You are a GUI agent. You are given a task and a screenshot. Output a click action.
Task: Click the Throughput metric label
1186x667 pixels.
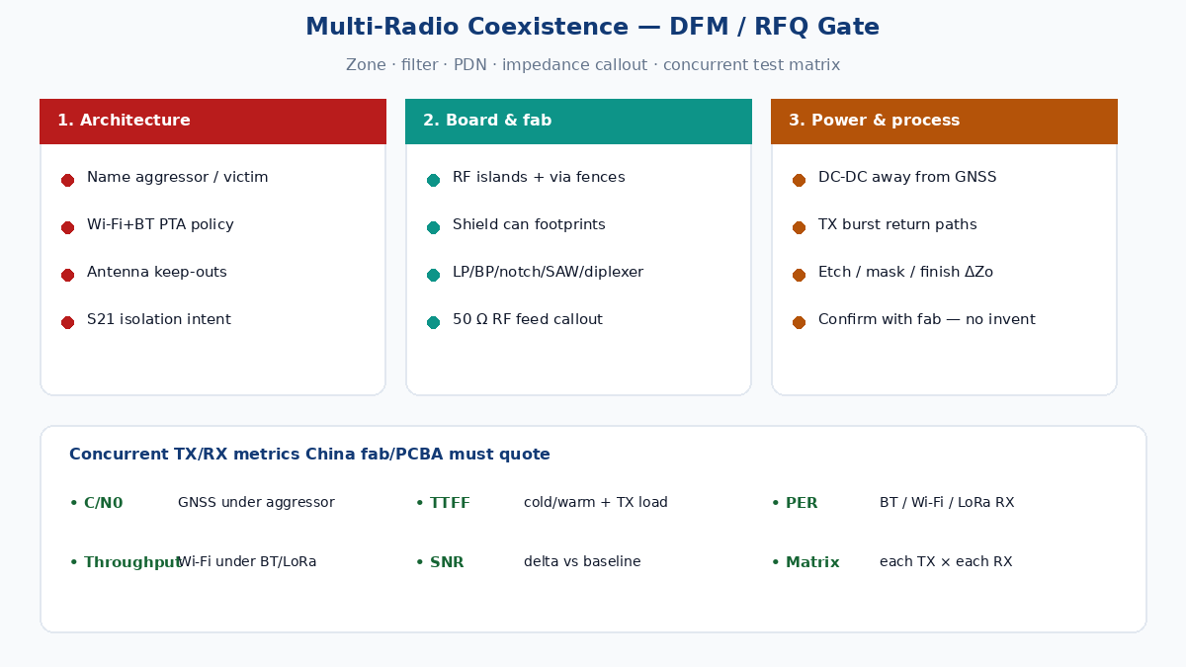pyautogui.click(x=126, y=562)
